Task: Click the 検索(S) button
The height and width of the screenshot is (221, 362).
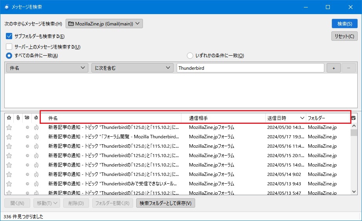Action: [x=344, y=24]
